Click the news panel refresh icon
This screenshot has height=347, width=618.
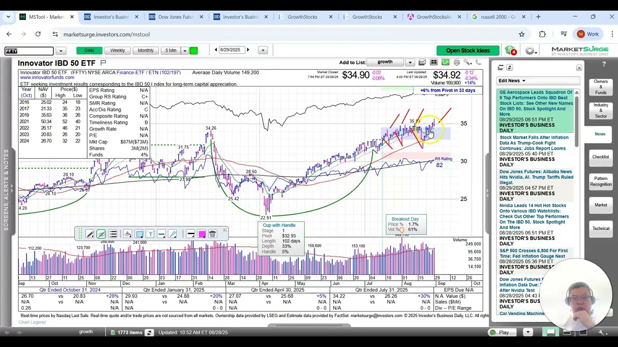[510, 67]
